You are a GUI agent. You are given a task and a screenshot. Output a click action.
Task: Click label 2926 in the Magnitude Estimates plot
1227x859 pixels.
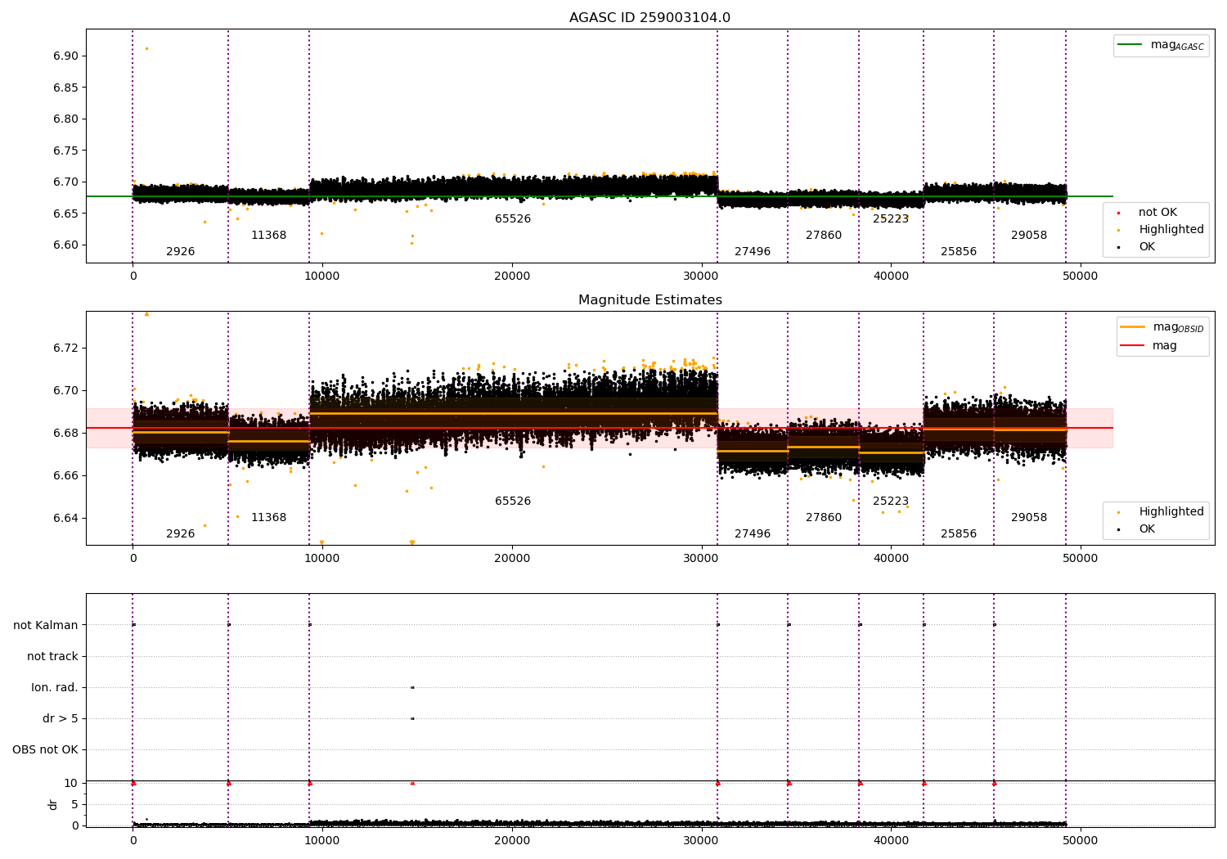point(180,534)
